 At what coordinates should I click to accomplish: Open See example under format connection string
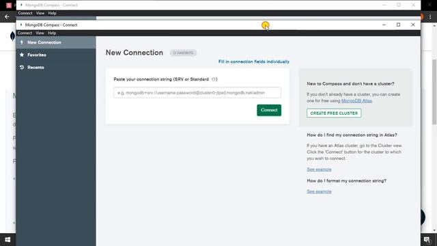319,191
